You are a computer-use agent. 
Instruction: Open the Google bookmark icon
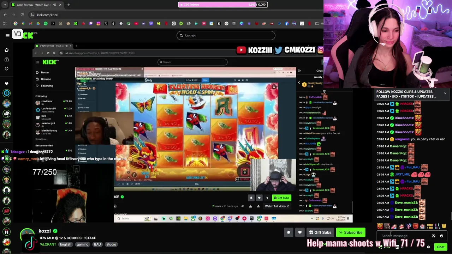coord(16,24)
